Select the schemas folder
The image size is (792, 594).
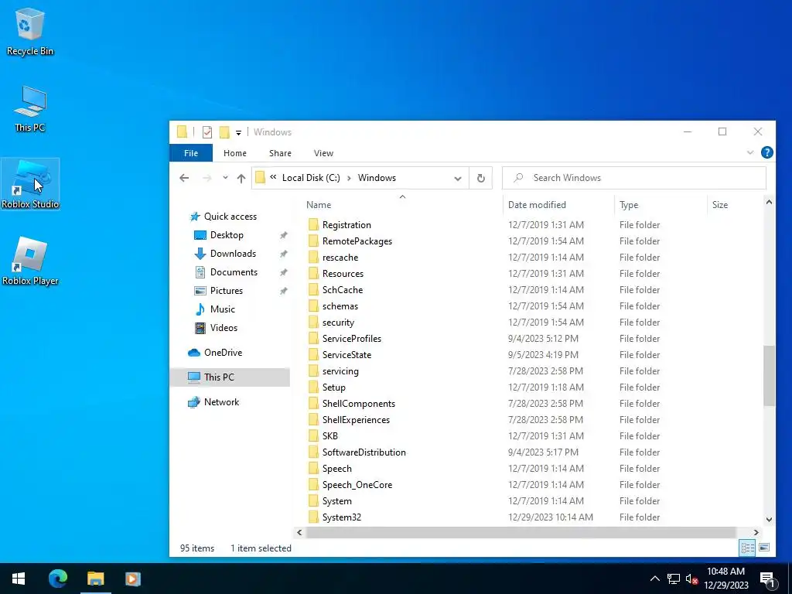(x=340, y=306)
